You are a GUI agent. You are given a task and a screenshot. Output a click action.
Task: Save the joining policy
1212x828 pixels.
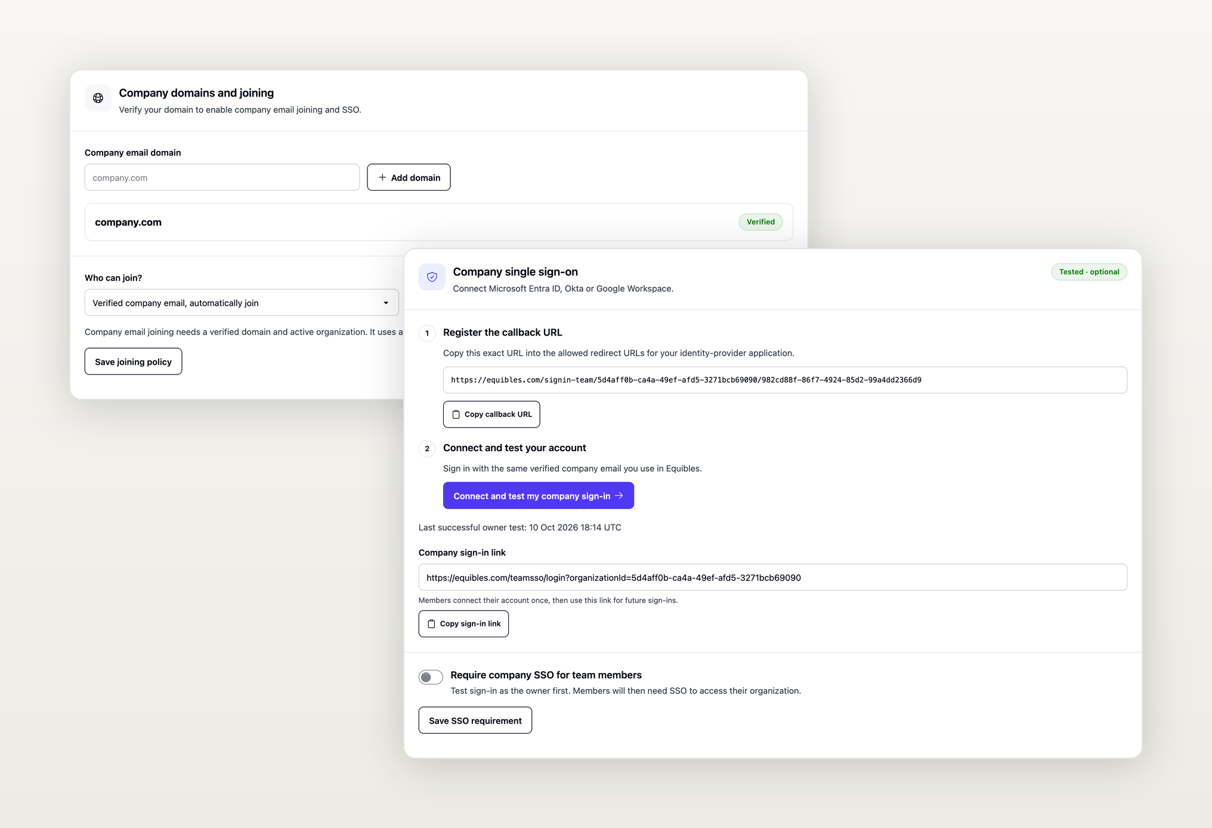(133, 361)
